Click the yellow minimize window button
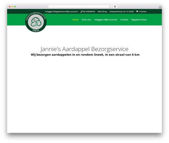 pyautogui.click(x=12, y=6)
